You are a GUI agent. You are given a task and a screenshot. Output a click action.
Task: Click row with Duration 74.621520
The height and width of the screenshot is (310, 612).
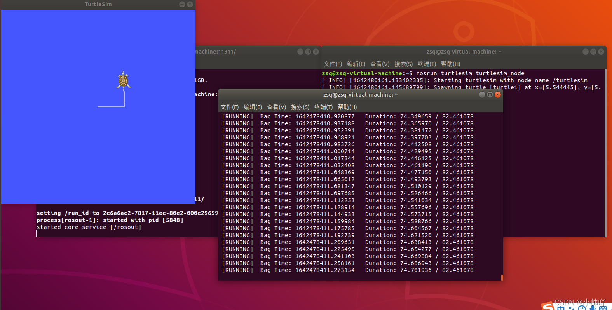point(348,235)
